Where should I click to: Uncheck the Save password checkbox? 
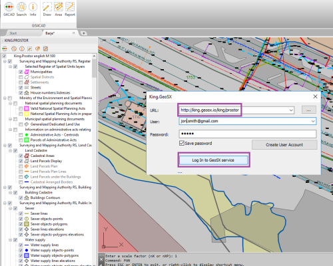pos(182,143)
